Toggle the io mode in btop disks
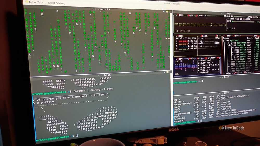Screen dimensions: 260x146 [x=217, y=36]
